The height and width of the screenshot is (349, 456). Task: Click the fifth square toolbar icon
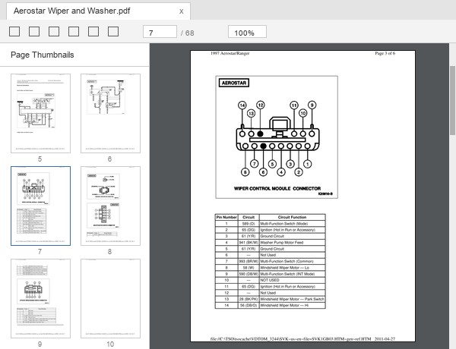click(93, 31)
